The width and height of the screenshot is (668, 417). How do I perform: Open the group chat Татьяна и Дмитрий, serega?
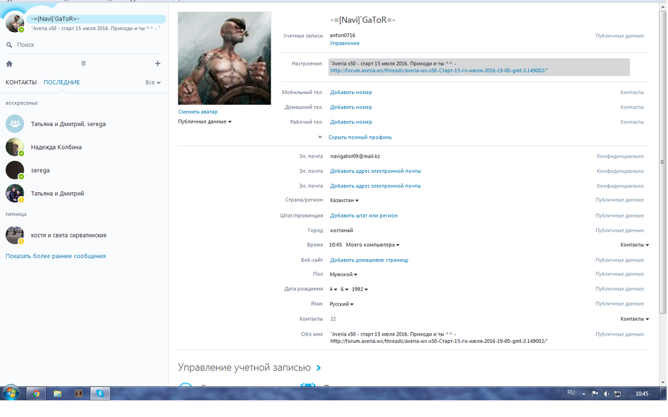pos(68,123)
